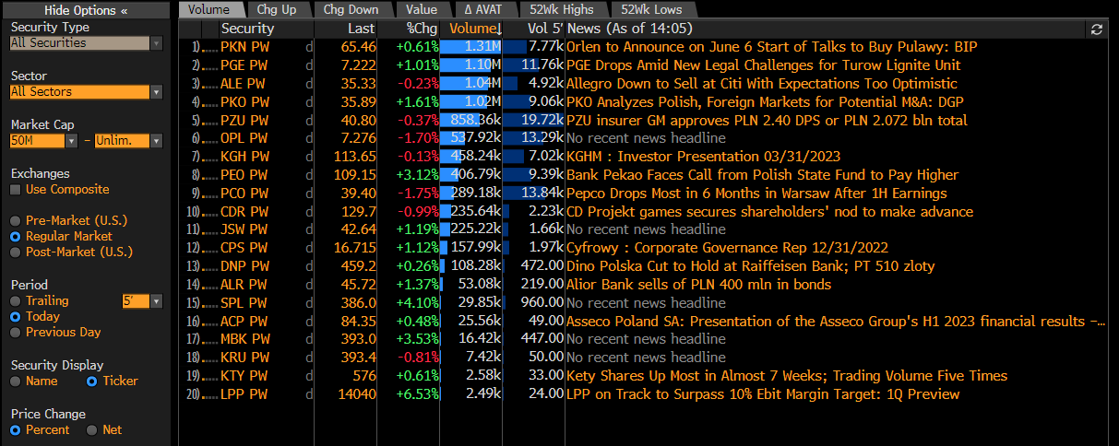The image size is (1119, 446).
Task: Open the Sector All Sectors dropdown
Action: (x=156, y=92)
